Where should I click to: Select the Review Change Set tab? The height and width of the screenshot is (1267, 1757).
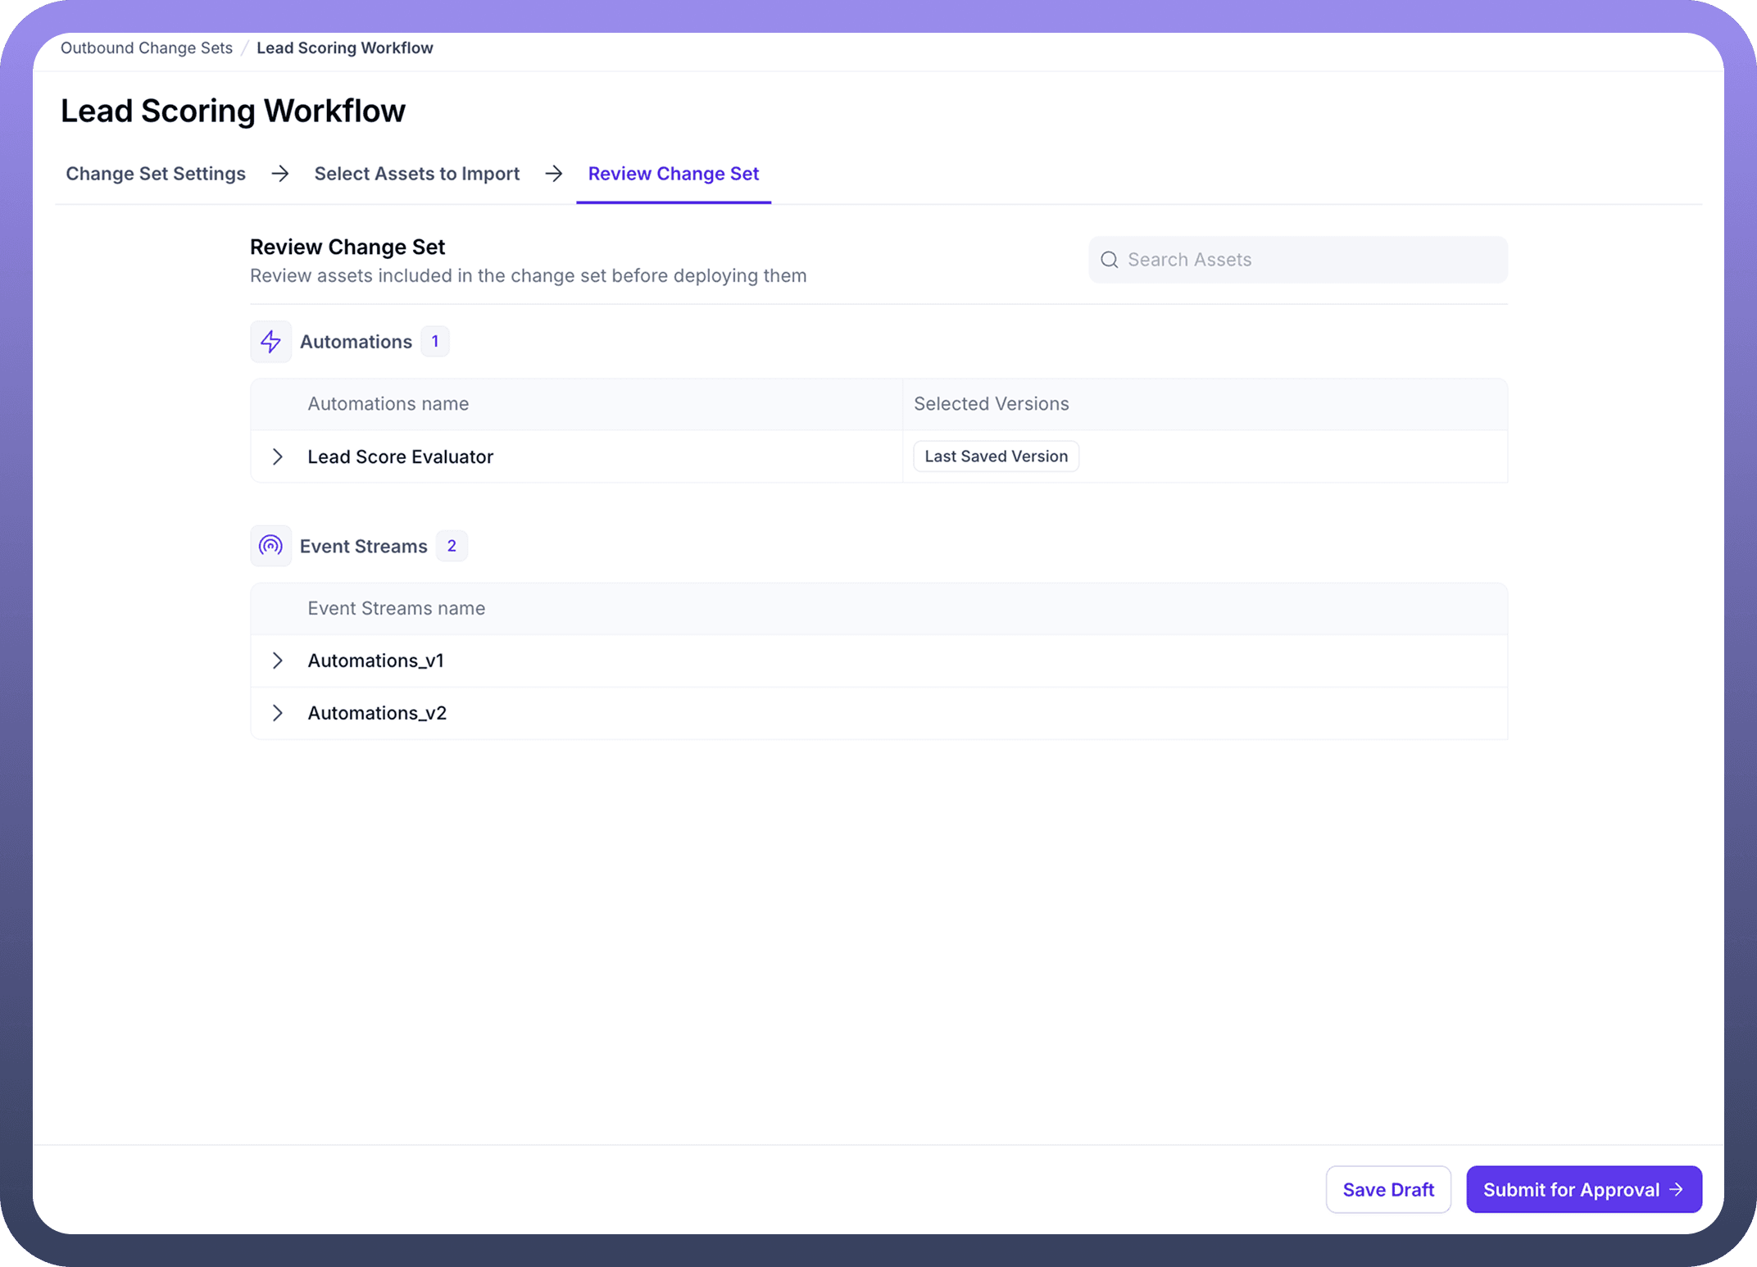click(x=673, y=174)
